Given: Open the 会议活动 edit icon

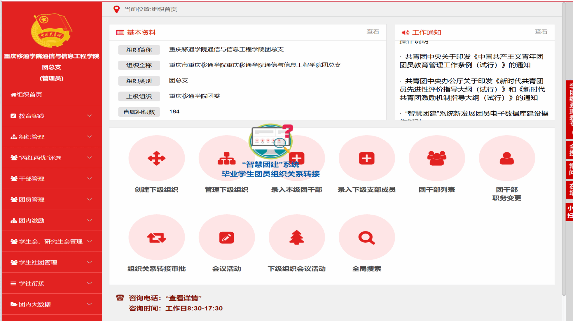Looking at the screenshot, I should tap(226, 238).
